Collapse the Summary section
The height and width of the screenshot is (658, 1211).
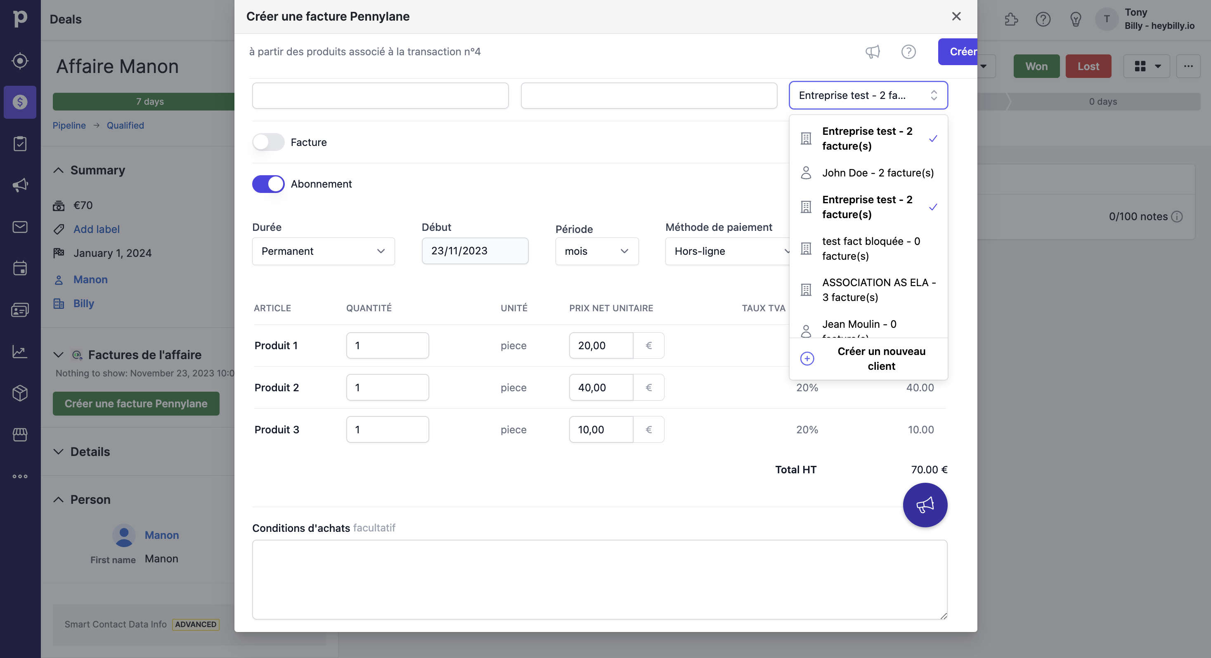click(x=58, y=170)
